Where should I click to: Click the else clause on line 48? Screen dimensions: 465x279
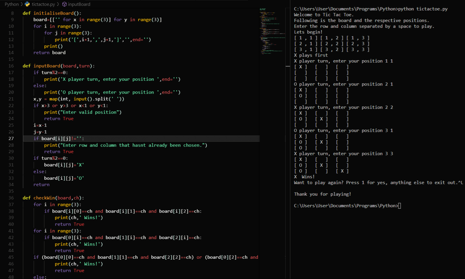pyautogui.click(x=40, y=277)
